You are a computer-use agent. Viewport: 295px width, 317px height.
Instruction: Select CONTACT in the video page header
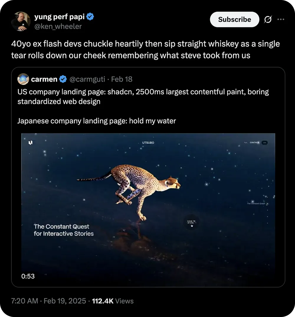click(254, 143)
